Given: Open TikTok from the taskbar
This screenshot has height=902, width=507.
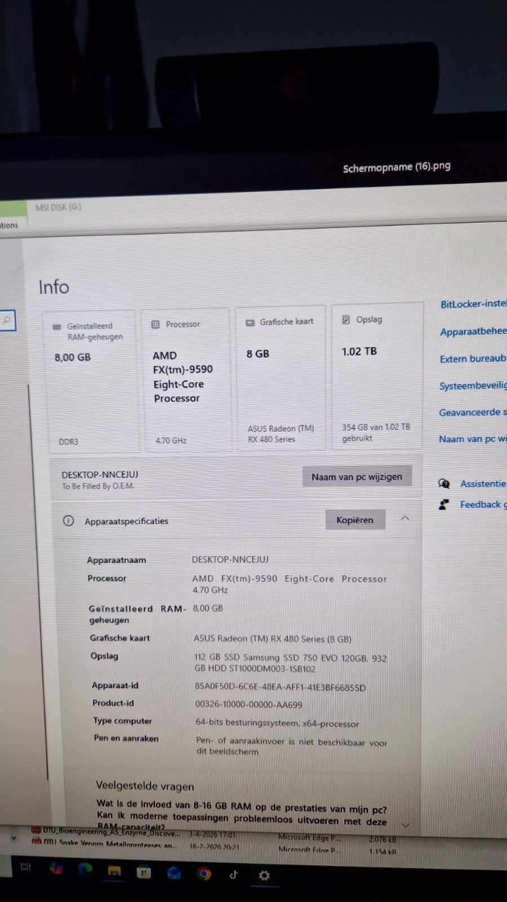Looking at the screenshot, I should coord(234,875).
